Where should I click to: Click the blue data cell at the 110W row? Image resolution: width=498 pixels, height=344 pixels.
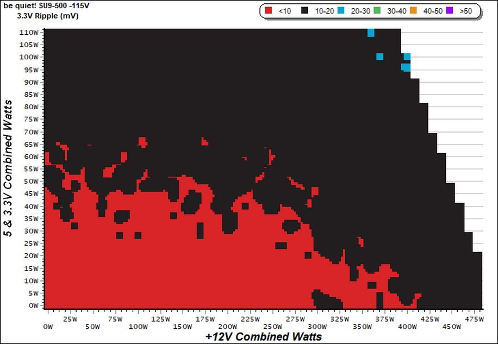pyautogui.click(x=371, y=33)
